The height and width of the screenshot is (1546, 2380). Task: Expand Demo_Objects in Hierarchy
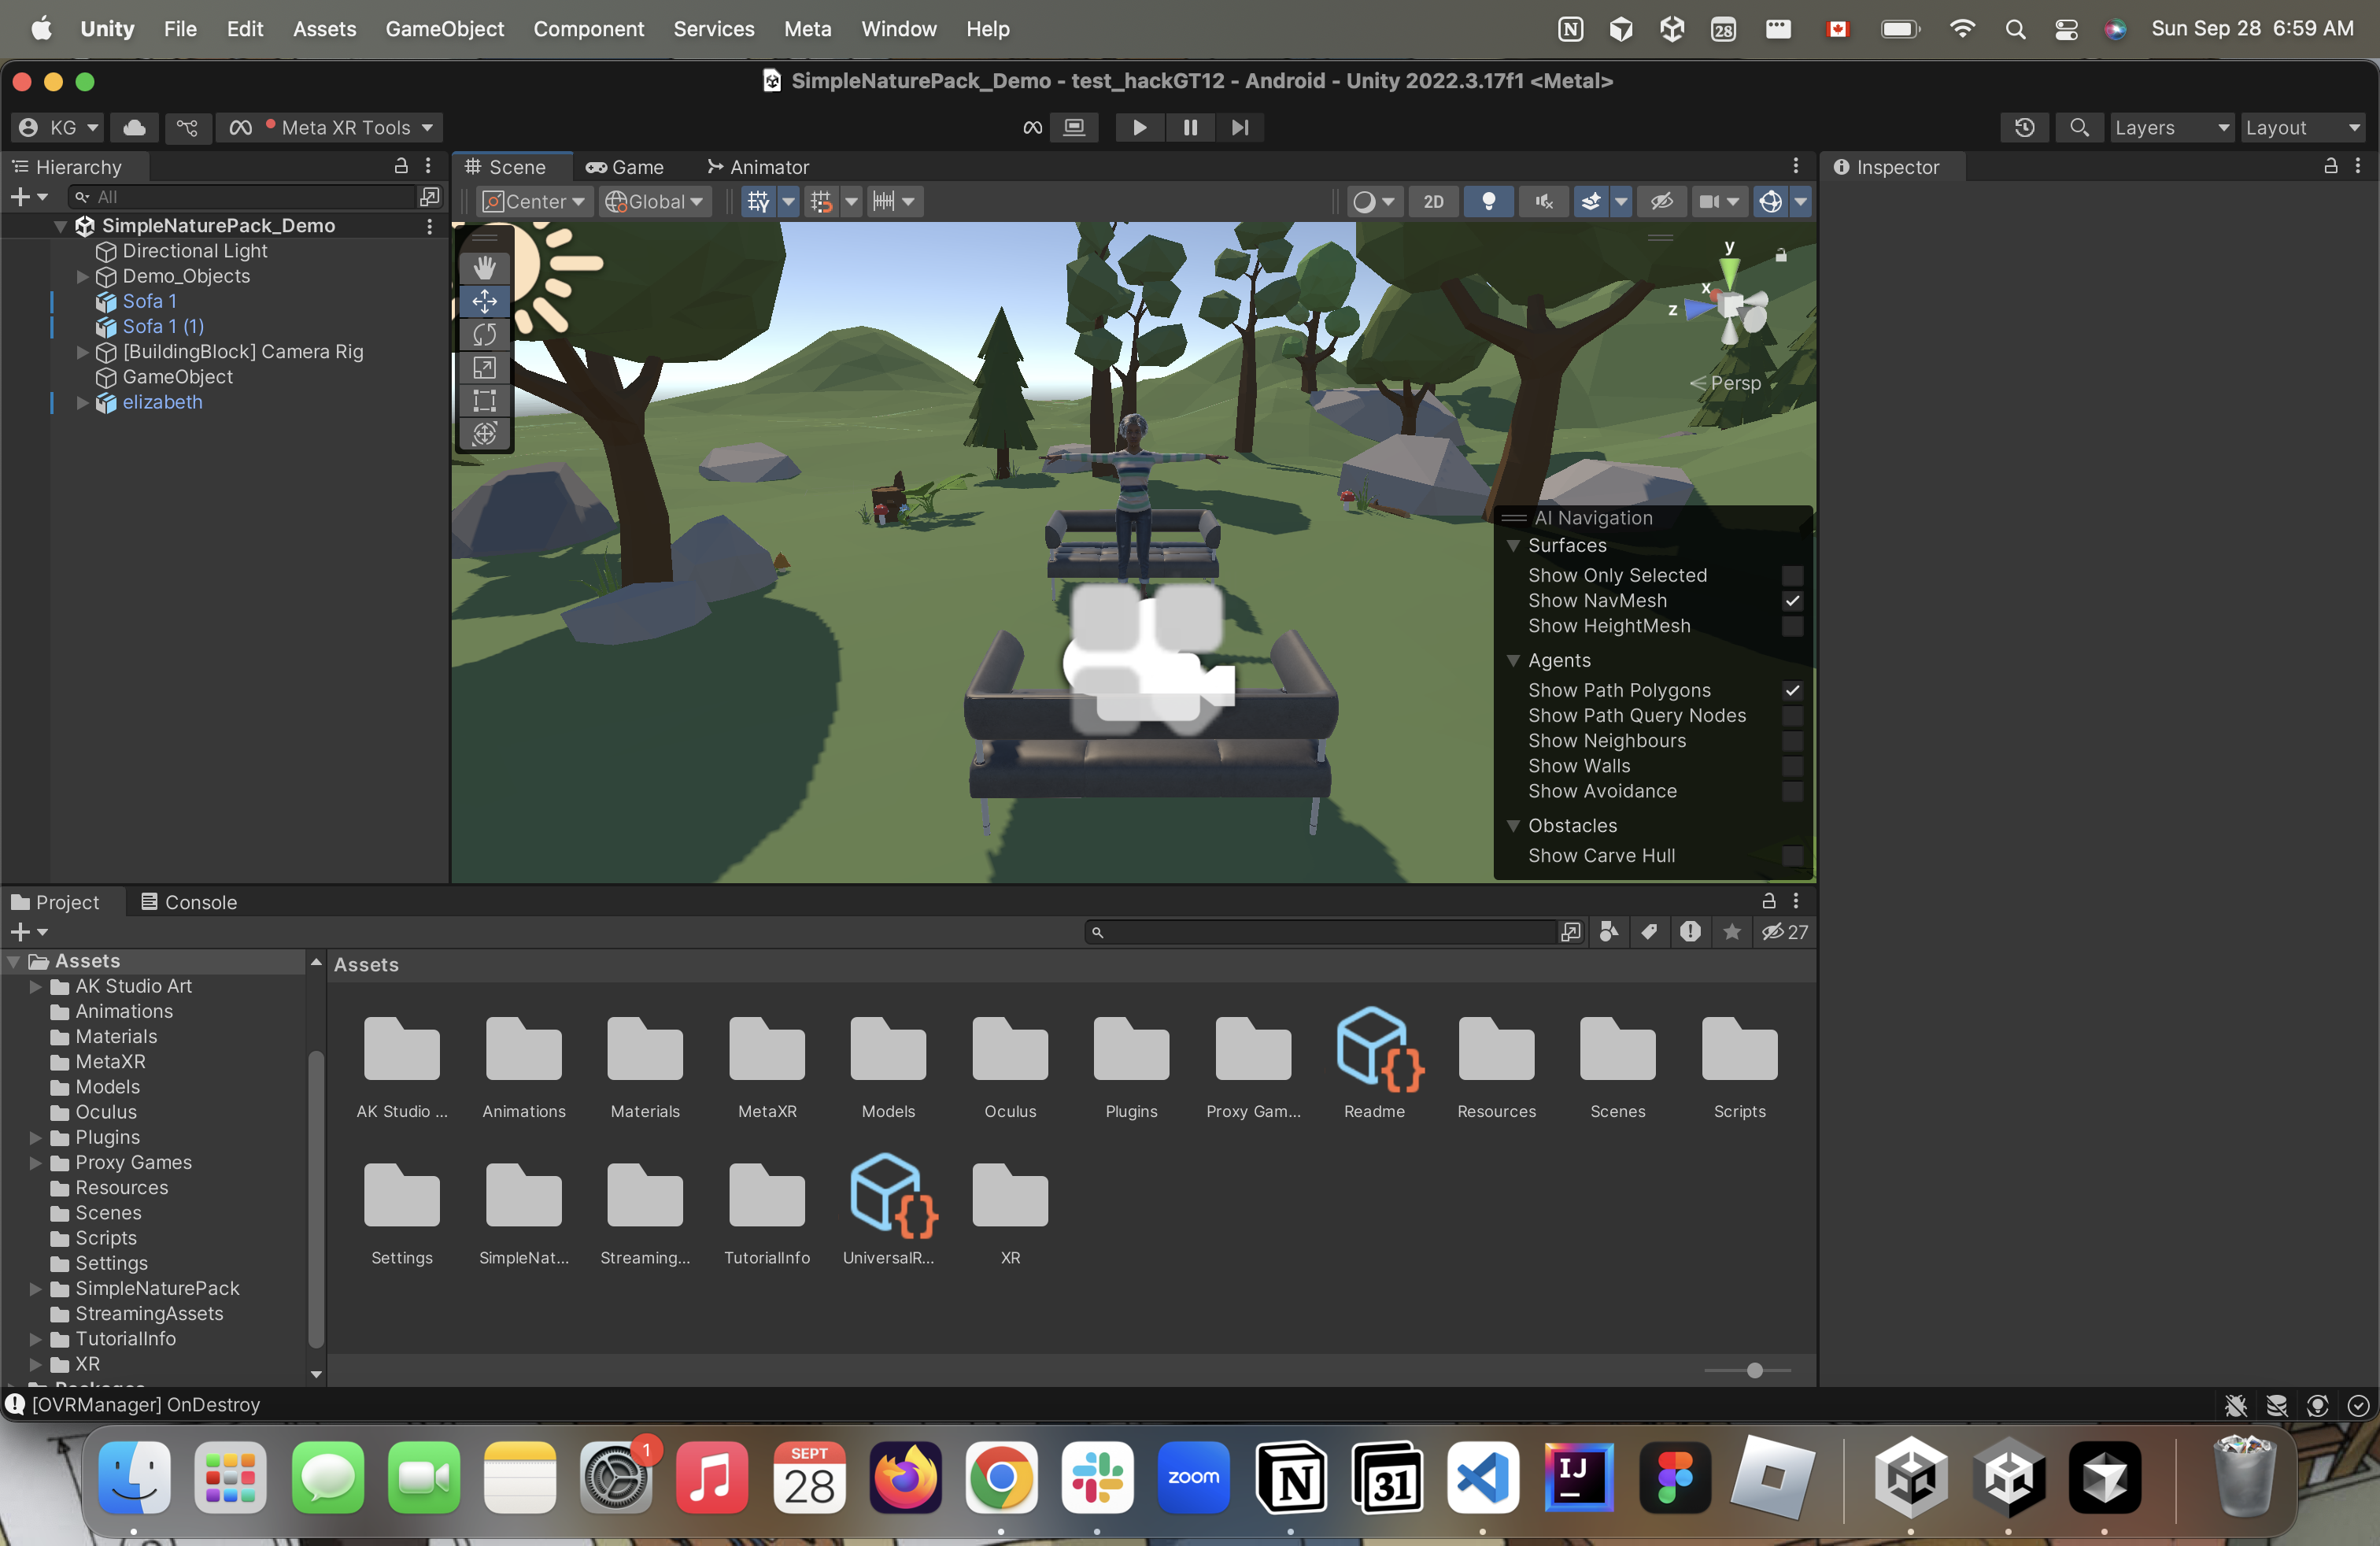[x=83, y=276]
